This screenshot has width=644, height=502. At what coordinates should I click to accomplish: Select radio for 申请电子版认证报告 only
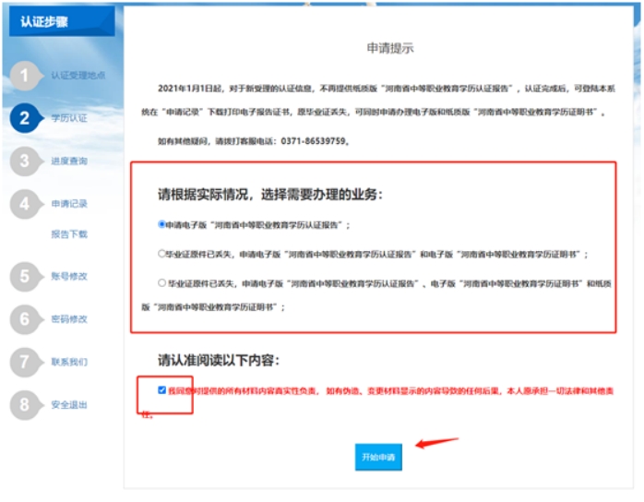[161, 224]
